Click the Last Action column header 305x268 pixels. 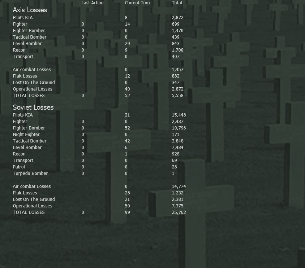click(93, 3)
